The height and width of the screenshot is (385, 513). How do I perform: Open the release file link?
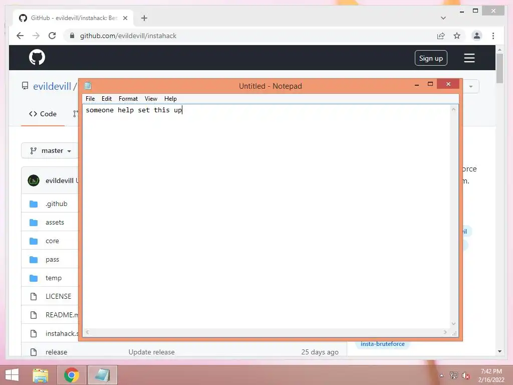pos(56,352)
